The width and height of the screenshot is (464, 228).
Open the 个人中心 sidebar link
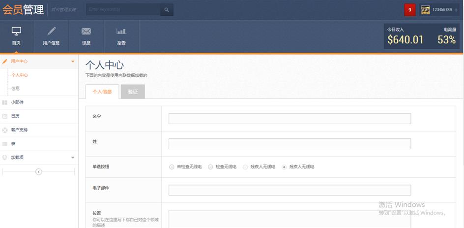[x=19, y=75]
